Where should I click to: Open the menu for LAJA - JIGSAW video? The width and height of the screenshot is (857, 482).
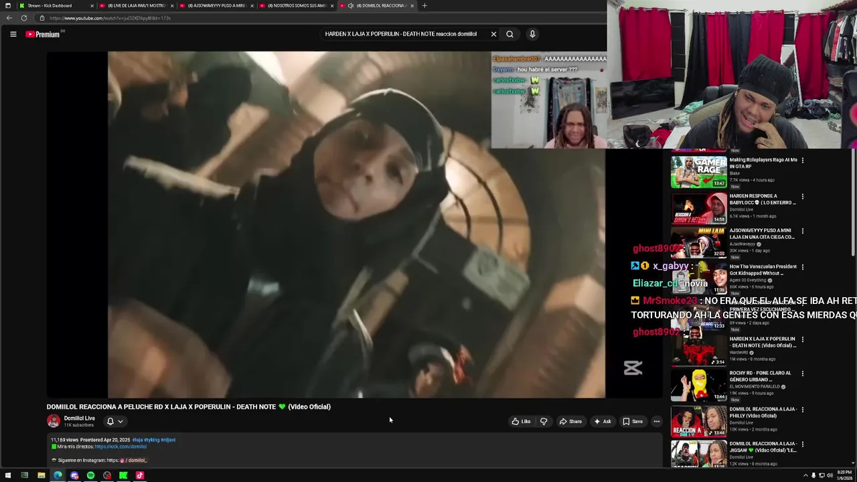point(803,445)
